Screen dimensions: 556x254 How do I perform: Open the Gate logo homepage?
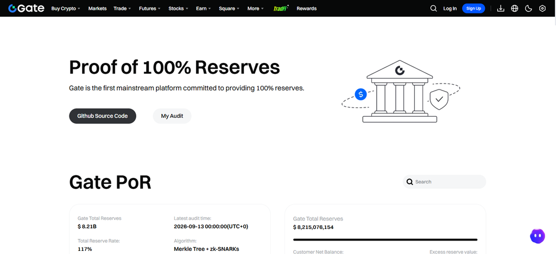tap(26, 8)
